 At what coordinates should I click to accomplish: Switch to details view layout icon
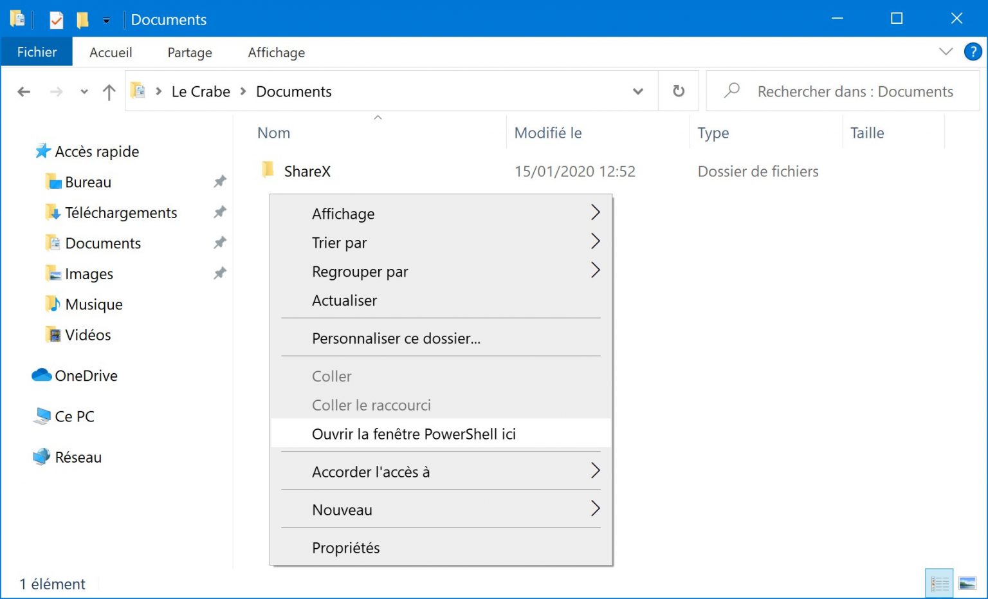click(x=939, y=584)
